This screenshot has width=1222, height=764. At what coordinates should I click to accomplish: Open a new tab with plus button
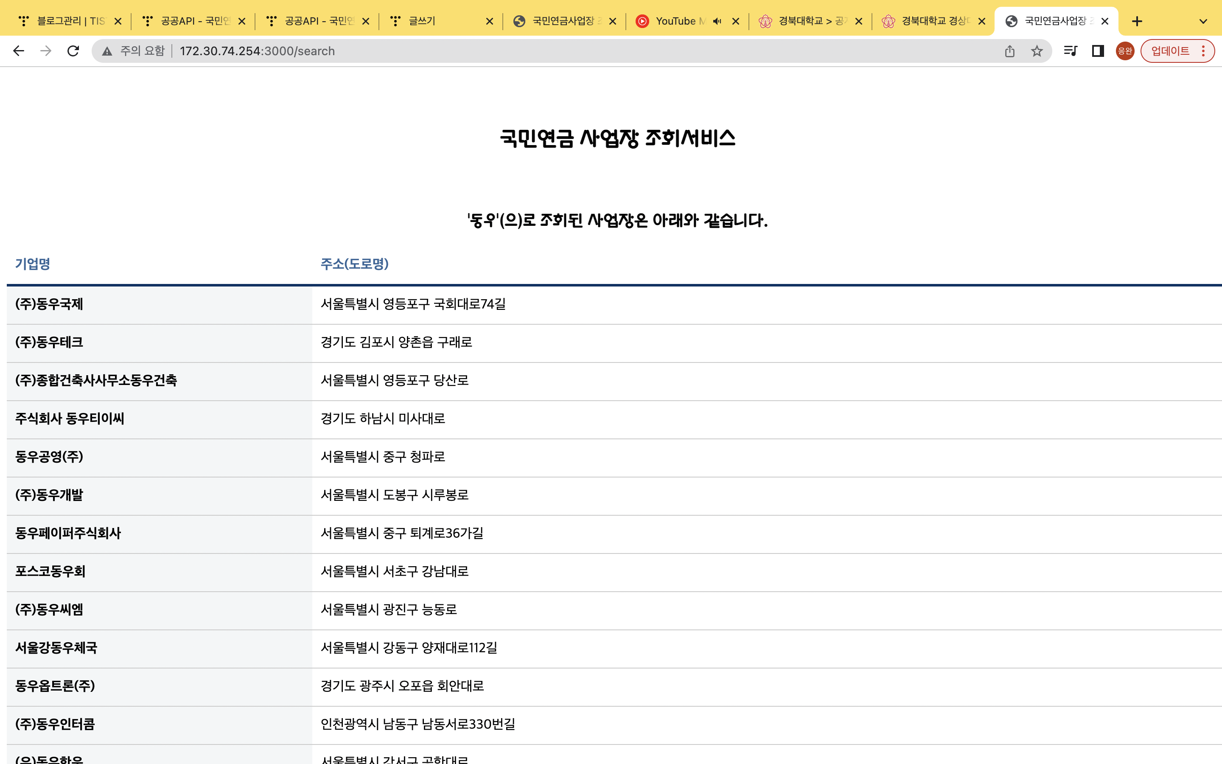tap(1137, 21)
